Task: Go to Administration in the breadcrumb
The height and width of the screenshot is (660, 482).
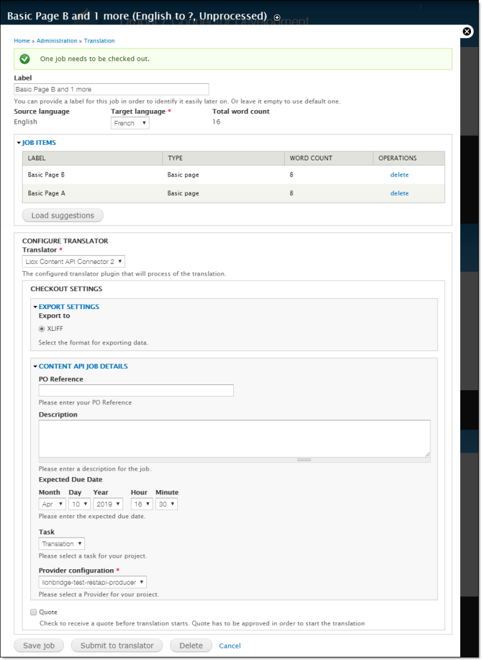Action: pyautogui.click(x=57, y=41)
